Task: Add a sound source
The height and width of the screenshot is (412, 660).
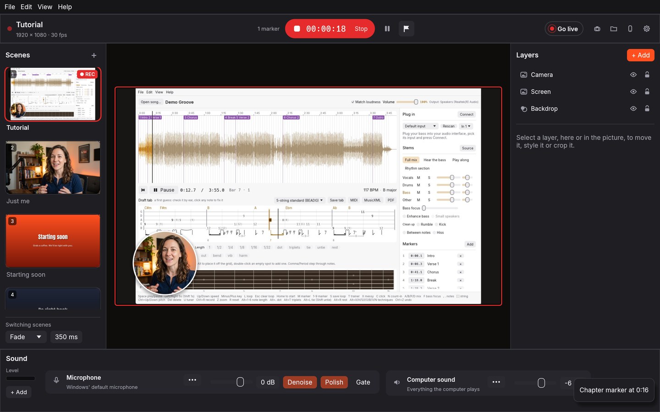Action: [19, 392]
